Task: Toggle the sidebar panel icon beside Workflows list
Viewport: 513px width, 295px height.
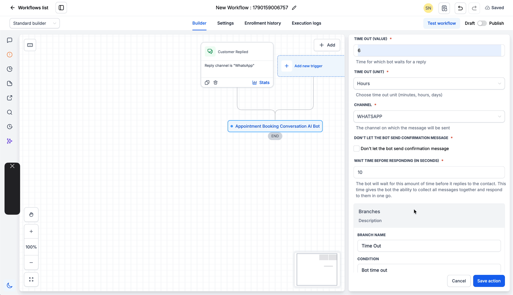Action: coord(61,8)
